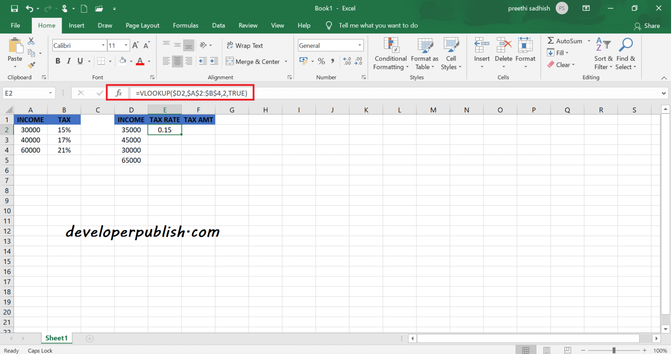Click the Increase Font Size icon
The height and width of the screenshot is (354, 671).
coord(136,45)
